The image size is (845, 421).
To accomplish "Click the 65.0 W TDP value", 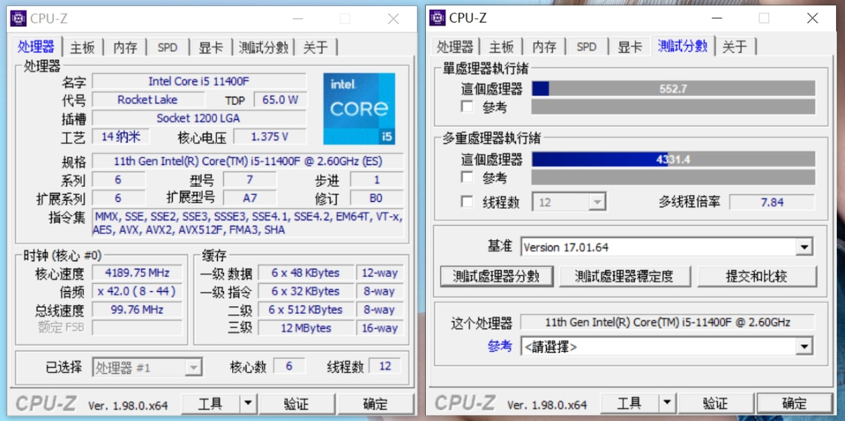I will click(x=280, y=100).
